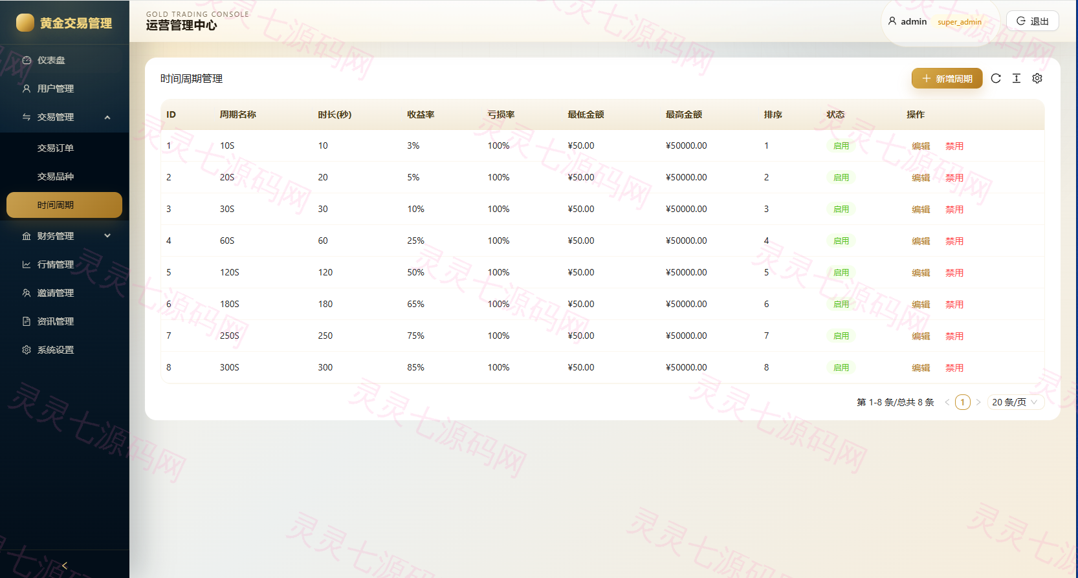The width and height of the screenshot is (1078, 578).
Task: Click page number 1 in pagination
Action: point(963,402)
